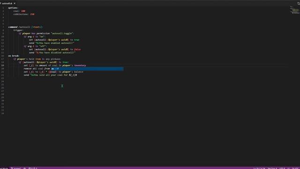
Task: Click the sync changes icon in status bar
Action: click(25, 168)
